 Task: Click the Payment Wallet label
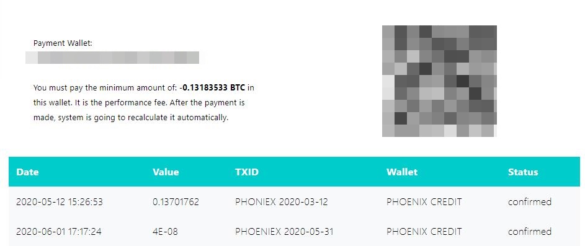63,43
